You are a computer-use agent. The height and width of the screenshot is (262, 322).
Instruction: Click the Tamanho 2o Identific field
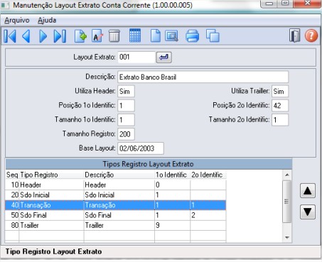pyautogui.click(x=280, y=119)
